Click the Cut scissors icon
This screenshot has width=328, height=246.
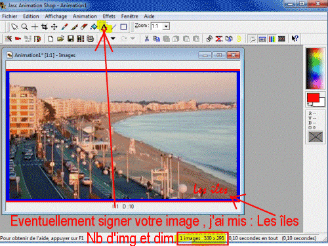pyautogui.click(x=147, y=39)
